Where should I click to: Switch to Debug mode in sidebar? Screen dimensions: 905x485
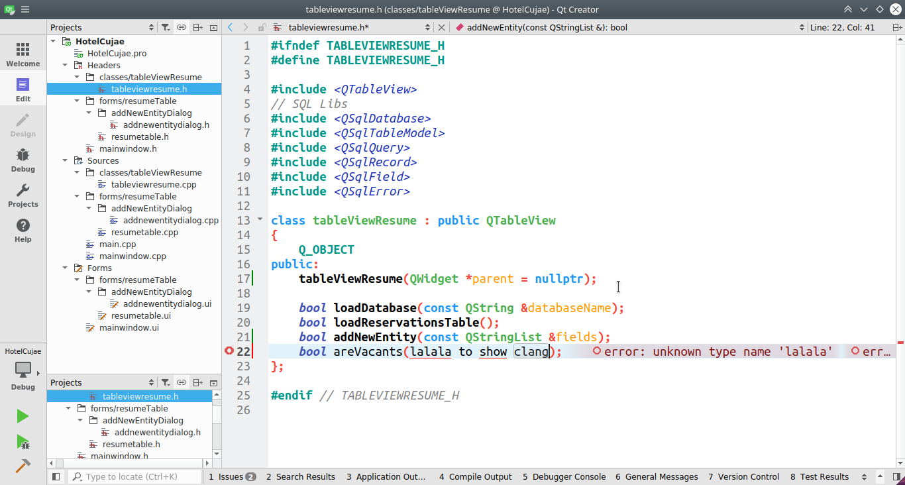click(x=23, y=160)
